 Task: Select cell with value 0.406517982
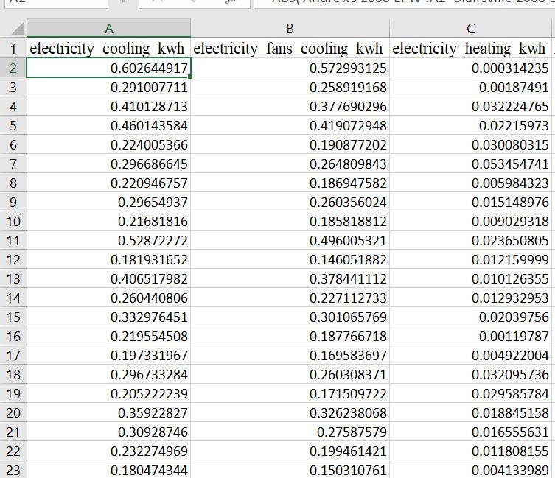(x=108, y=279)
